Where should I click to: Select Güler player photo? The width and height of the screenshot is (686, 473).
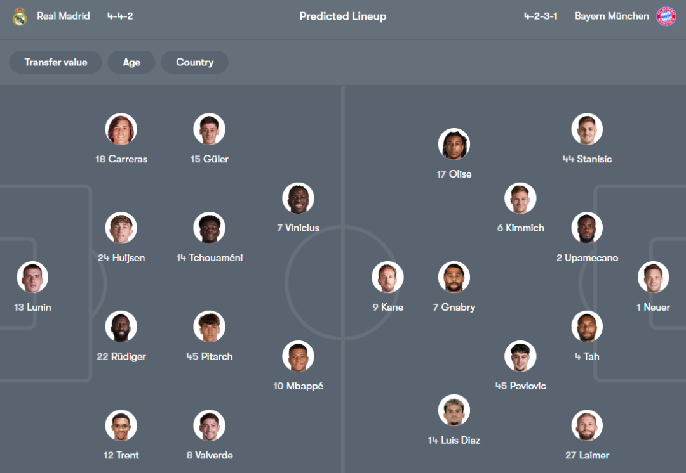[209, 129]
